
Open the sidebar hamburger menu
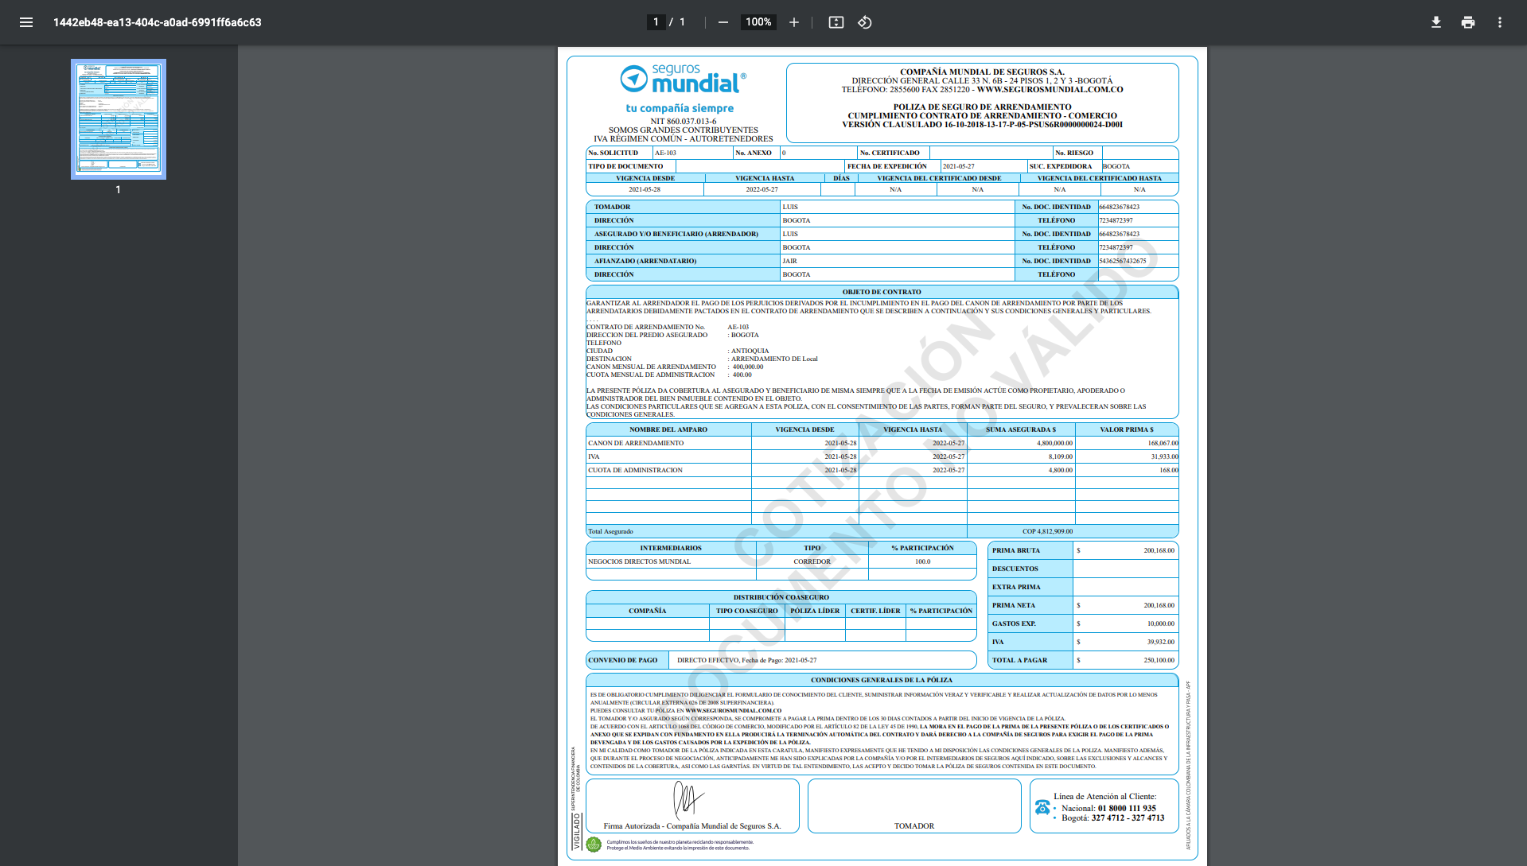26,22
